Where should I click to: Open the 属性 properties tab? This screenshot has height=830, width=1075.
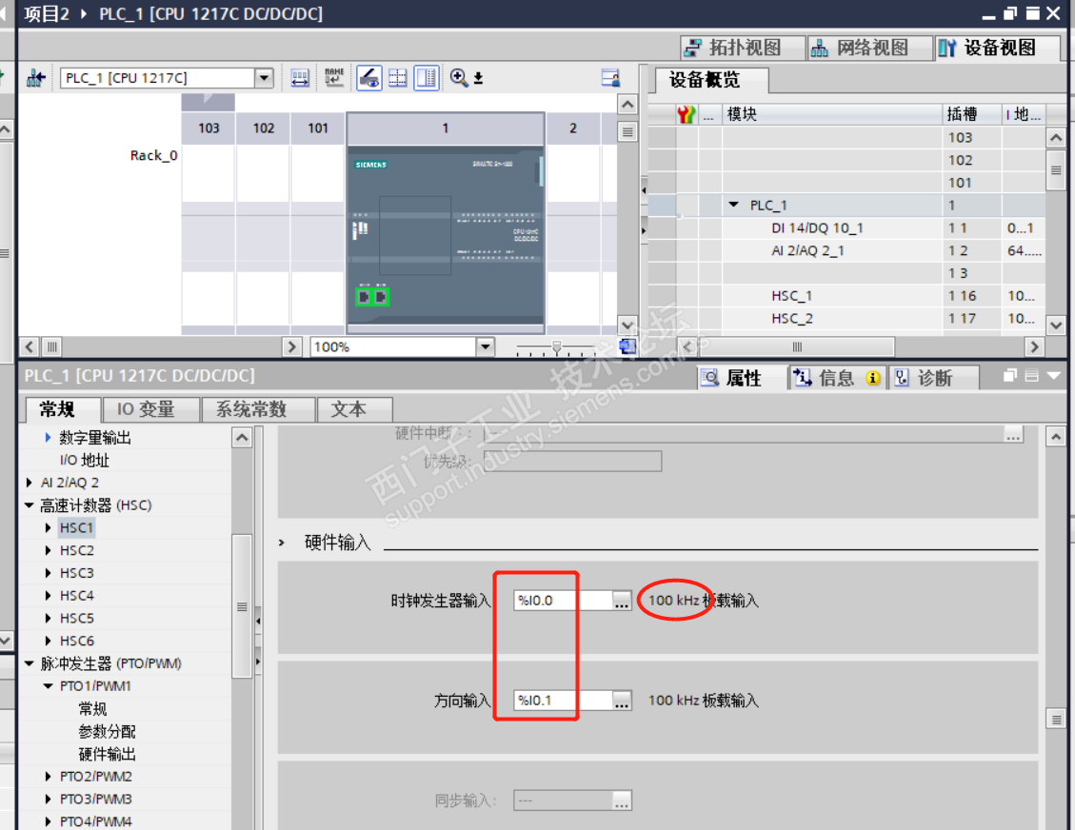tap(741, 378)
